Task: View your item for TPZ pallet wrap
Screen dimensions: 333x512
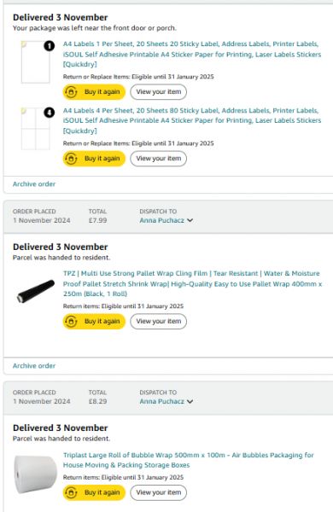Action: (159, 322)
